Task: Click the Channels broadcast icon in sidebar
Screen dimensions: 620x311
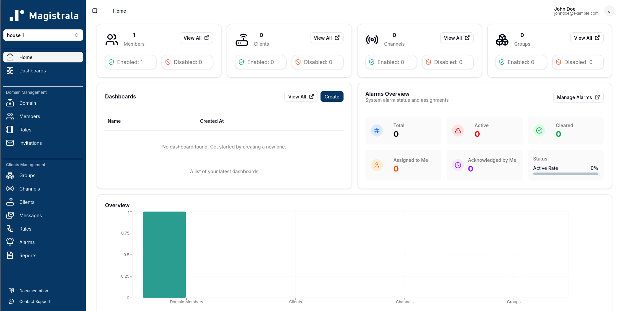Action: pos(10,189)
